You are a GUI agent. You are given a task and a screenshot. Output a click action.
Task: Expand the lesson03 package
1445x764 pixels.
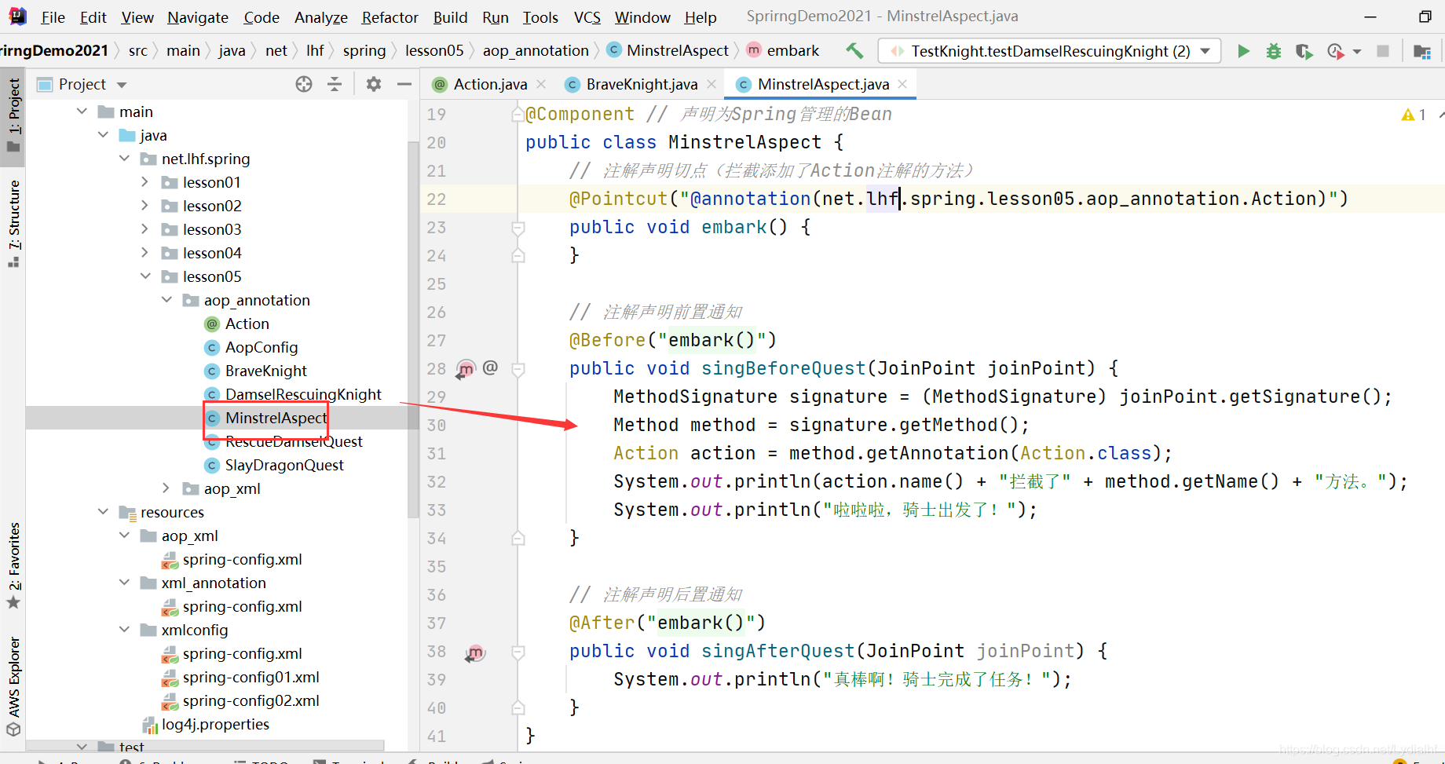[x=145, y=229]
